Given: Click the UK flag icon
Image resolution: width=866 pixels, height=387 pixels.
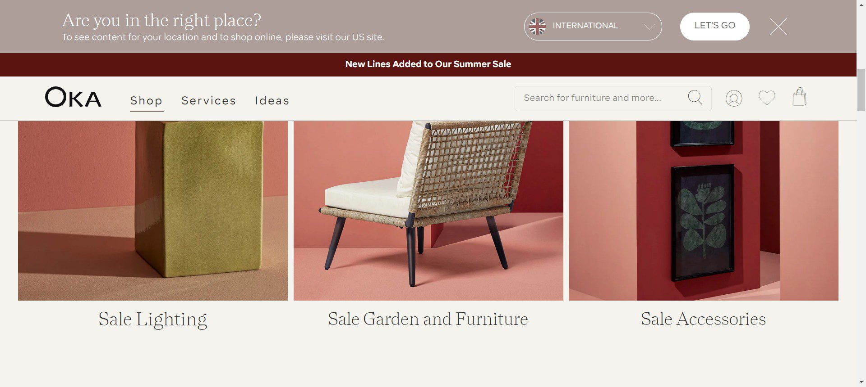Looking at the screenshot, I should point(537,26).
